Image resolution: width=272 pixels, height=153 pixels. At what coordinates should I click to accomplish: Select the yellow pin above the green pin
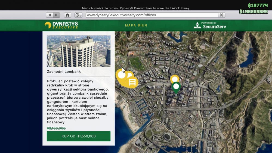click(175, 79)
